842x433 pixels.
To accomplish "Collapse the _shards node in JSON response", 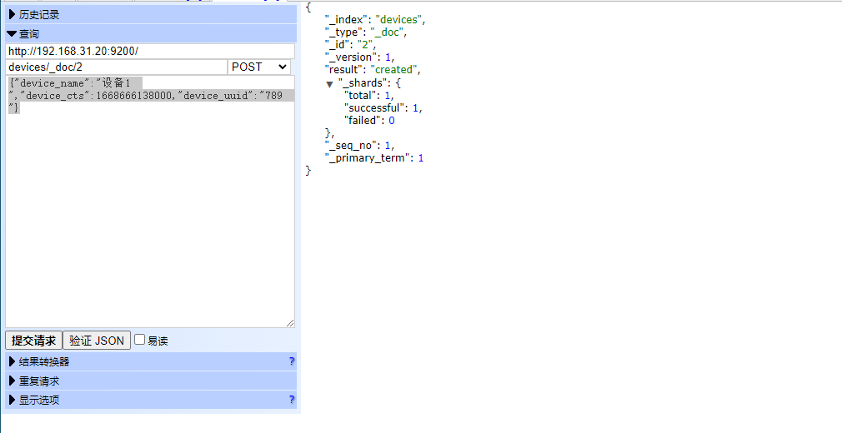I will coord(330,84).
